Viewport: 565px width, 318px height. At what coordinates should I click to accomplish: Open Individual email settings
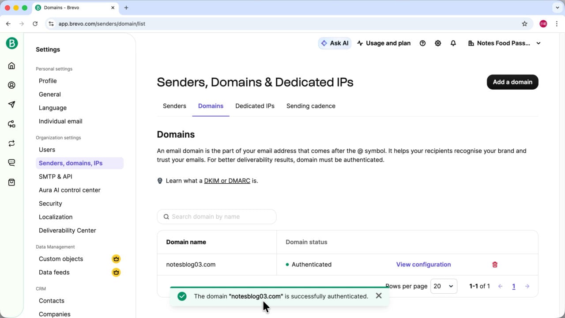coord(60,121)
